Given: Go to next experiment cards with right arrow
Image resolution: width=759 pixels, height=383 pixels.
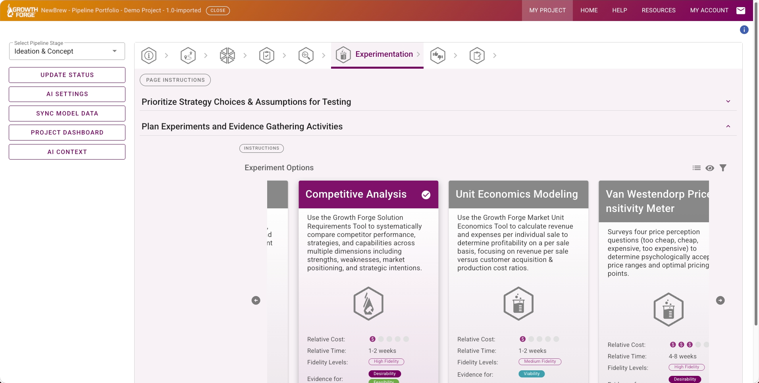Looking at the screenshot, I should click(720, 300).
